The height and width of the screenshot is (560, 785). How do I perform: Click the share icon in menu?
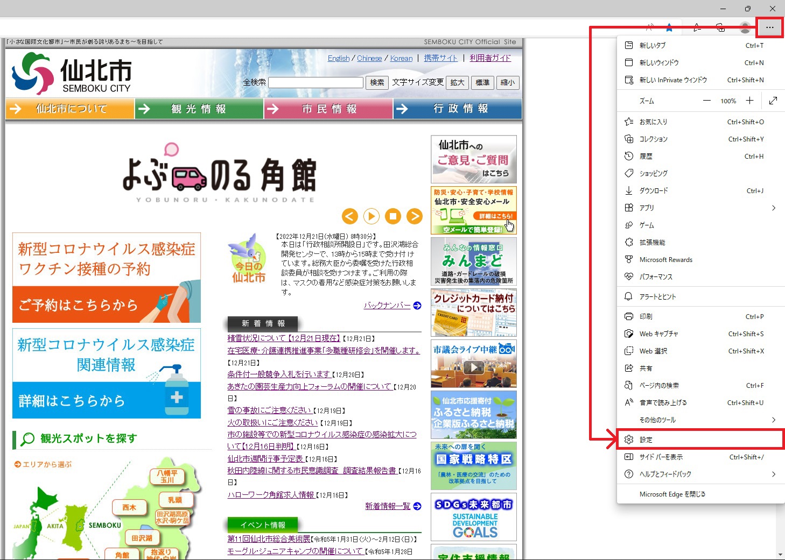628,368
